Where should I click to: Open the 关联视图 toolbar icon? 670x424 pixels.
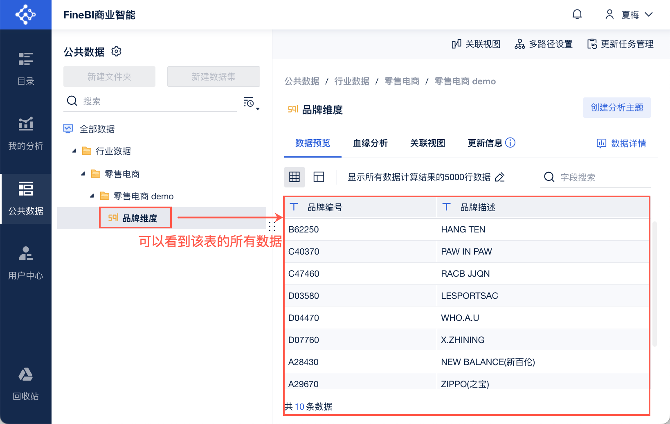click(456, 44)
